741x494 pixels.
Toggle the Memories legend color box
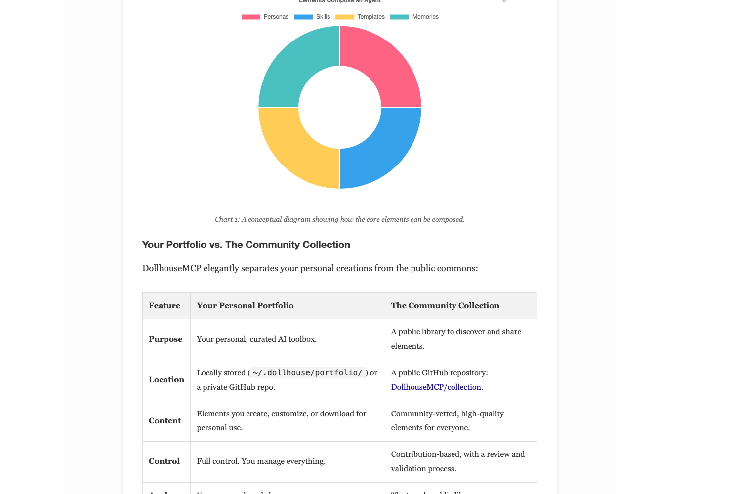[x=399, y=17]
